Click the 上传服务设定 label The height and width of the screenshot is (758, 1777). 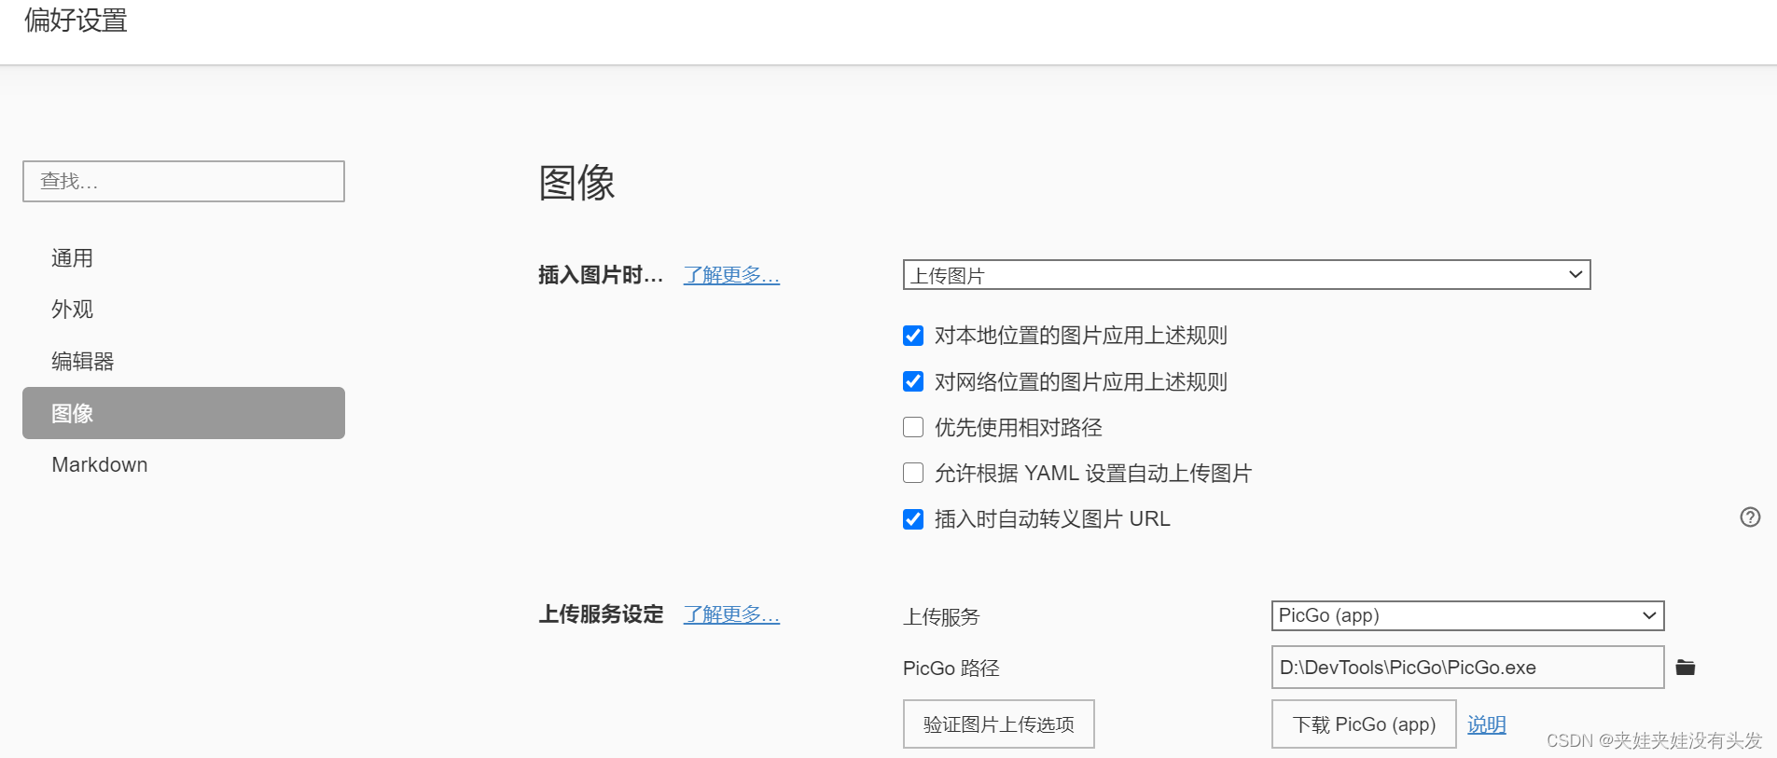(x=601, y=614)
